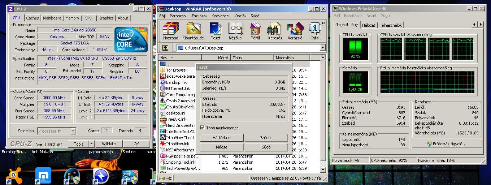The width and height of the screenshot is (491, 185).
Task: Click the Maxthon browser desktop shortcut
Action: click(x=43, y=176)
